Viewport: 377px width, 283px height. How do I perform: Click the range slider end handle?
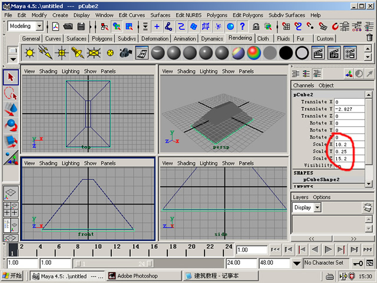(x=150, y=264)
